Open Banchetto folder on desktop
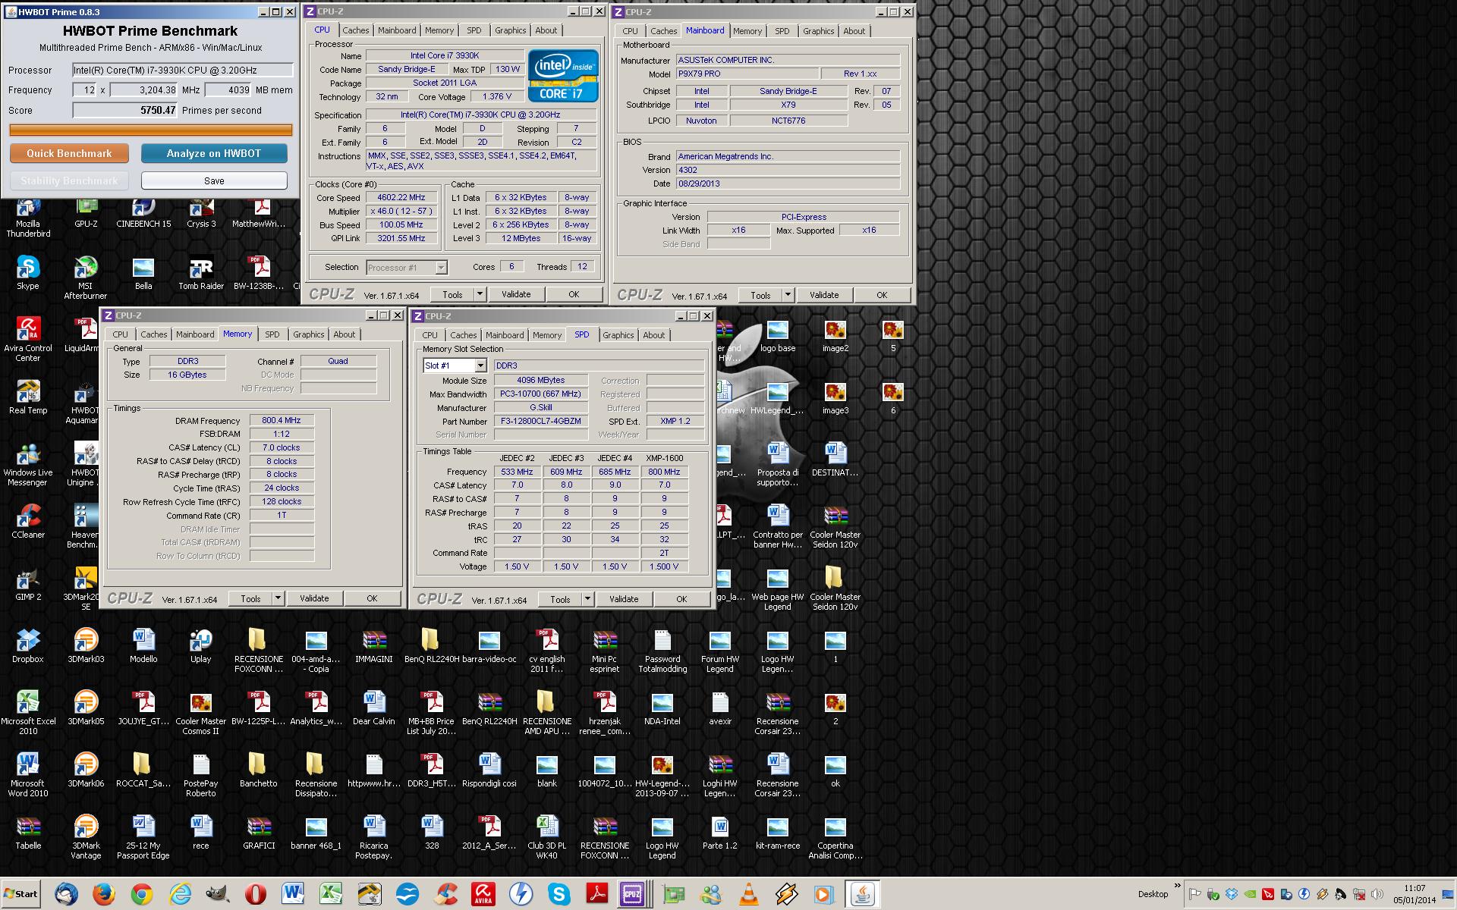Screen dimensions: 1457x910 tap(258, 770)
